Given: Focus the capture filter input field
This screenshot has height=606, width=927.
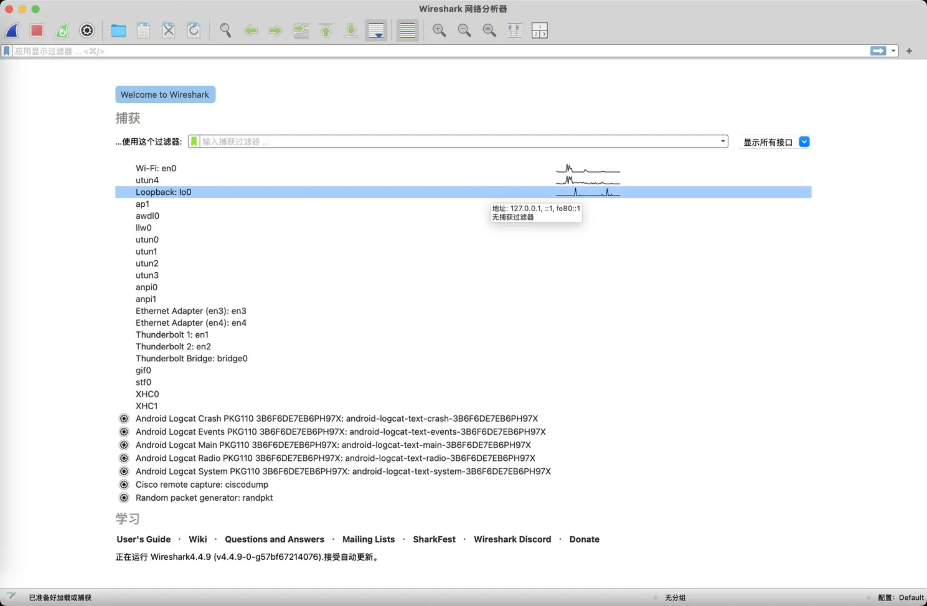Looking at the screenshot, I should point(460,142).
